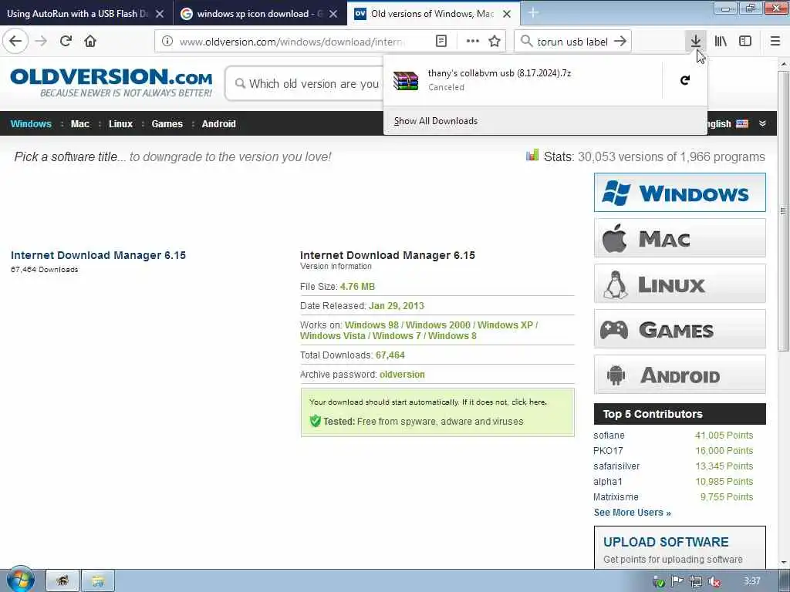Open page actions three-dot menu

click(472, 42)
